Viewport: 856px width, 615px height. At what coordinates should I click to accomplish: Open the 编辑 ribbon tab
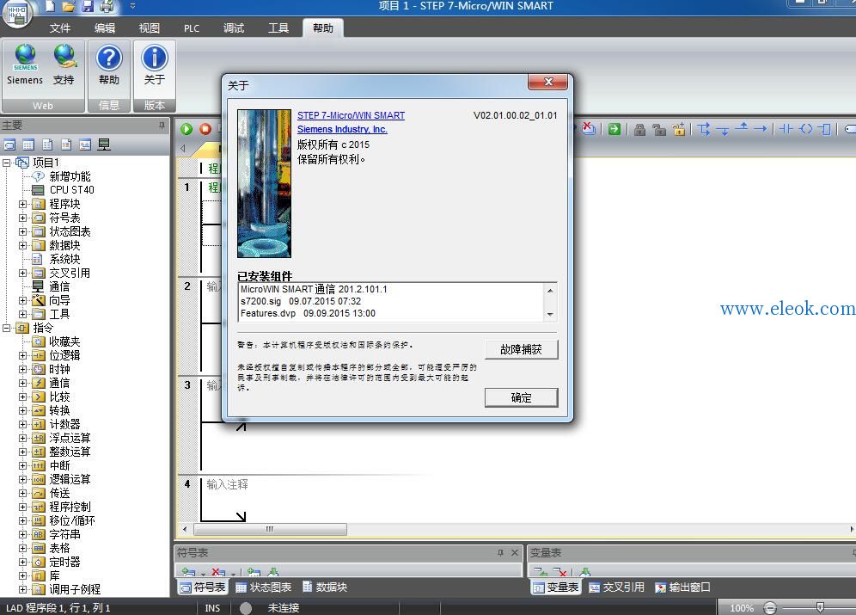pos(105,28)
